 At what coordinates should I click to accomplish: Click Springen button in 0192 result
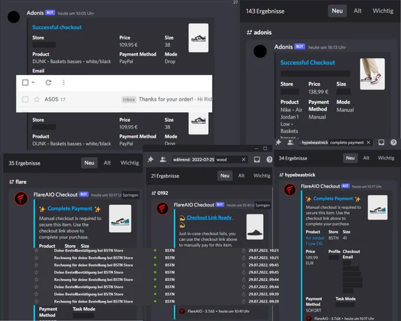coord(262,205)
